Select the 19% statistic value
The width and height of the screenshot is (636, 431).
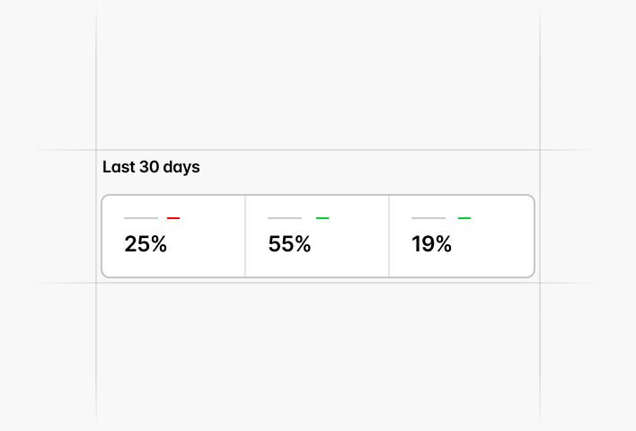point(431,244)
